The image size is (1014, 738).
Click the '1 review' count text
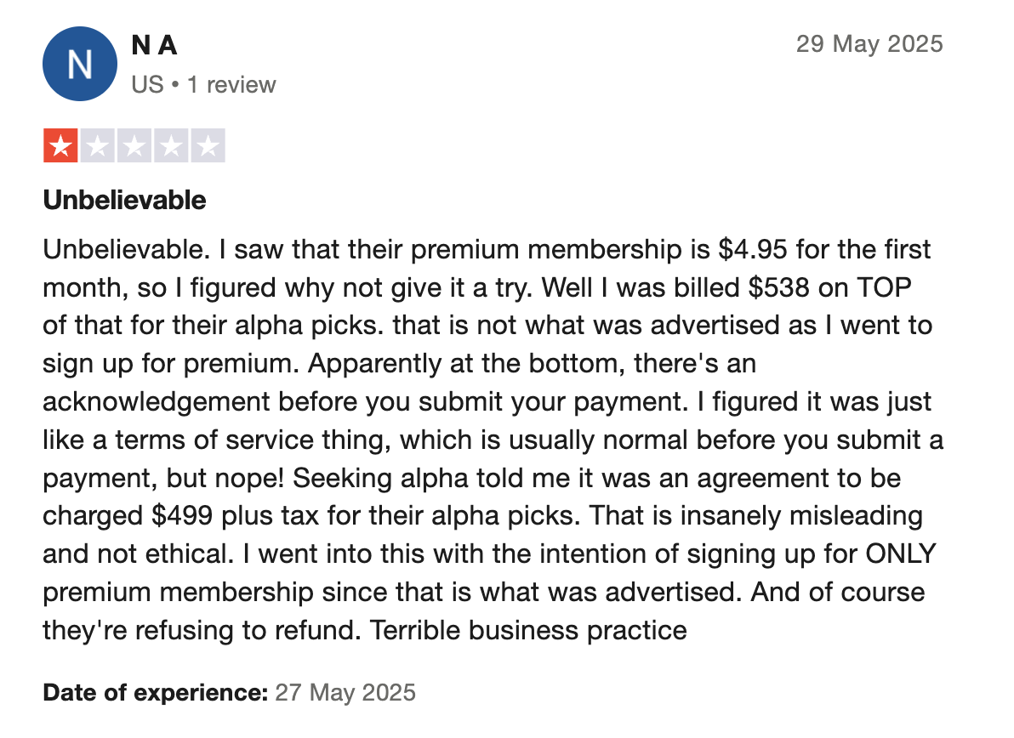pos(231,85)
